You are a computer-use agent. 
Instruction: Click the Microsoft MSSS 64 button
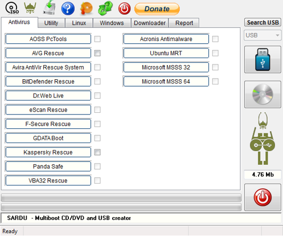[166, 82]
